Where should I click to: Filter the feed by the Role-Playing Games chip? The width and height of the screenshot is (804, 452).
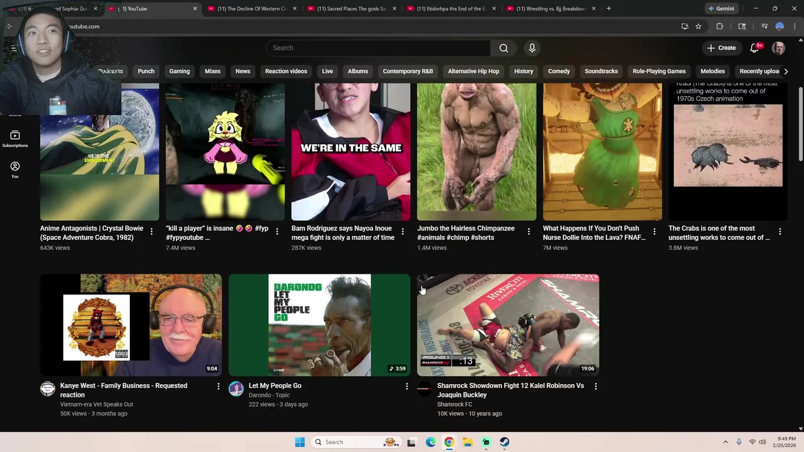click(x=659, y=71)
